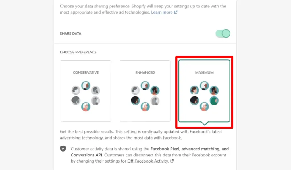Click the avatar cluster in the Enhanced card
Screen dimensions: 291x170
click(x=145, y=96)
